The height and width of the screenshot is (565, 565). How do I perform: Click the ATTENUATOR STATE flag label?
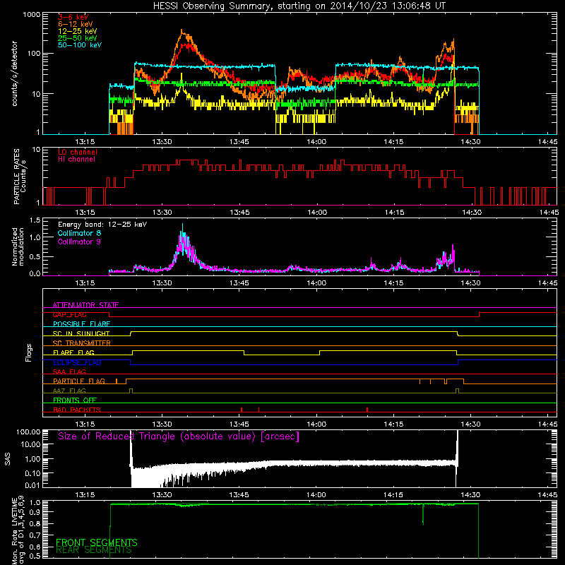click(85, 305)
